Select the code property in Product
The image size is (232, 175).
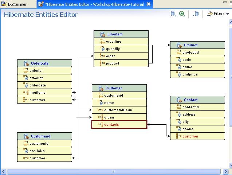point(197,60)
